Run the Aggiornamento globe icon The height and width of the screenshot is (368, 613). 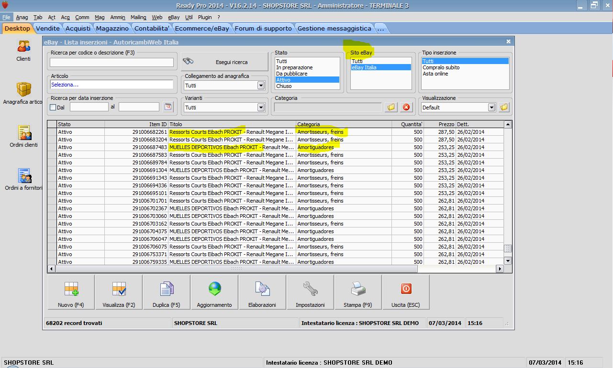click(x=214, y=292)
